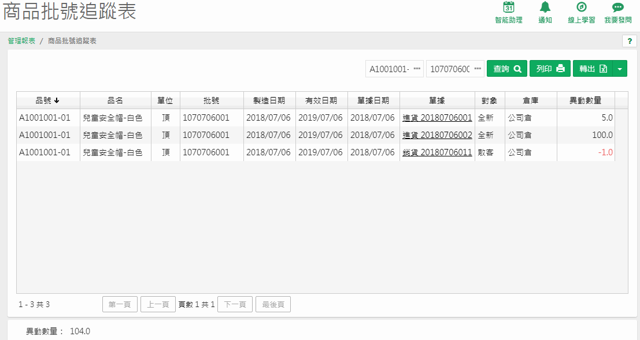
Task: Click the 列印 print button
Action: point(550,69)
